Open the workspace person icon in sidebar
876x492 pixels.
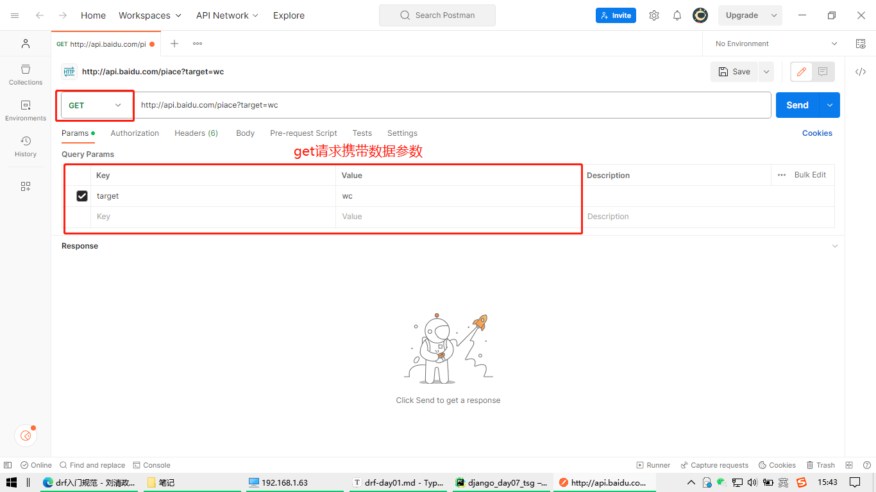point(26,44)
